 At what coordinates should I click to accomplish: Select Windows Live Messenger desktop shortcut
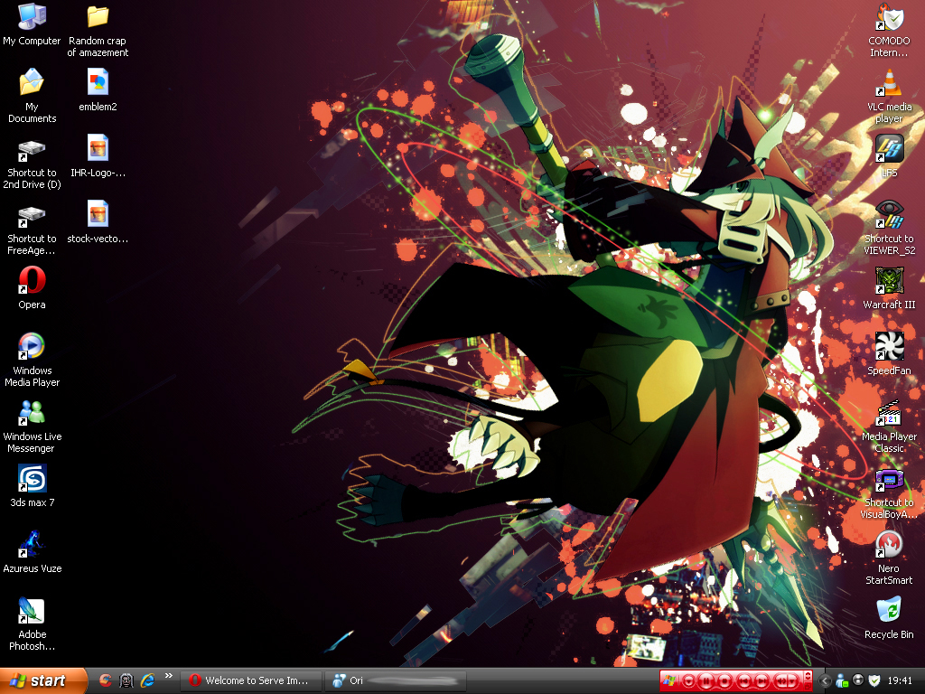tap(32, 427)
